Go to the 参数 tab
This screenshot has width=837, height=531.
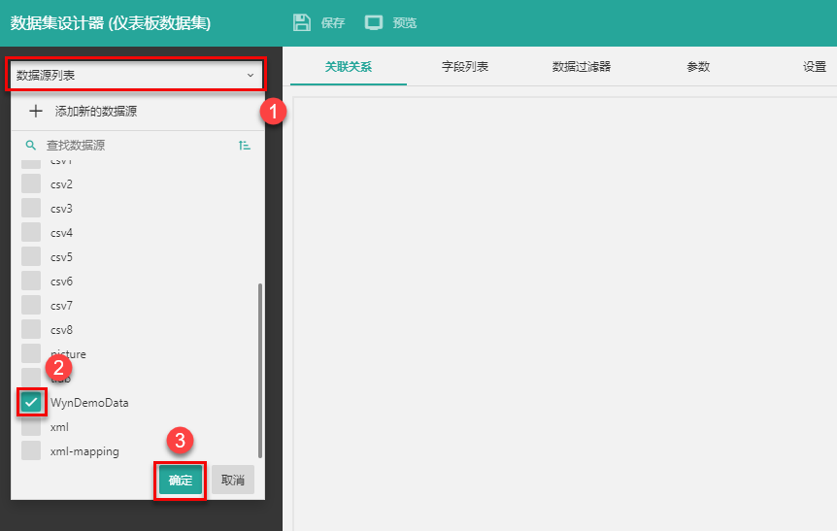698,67
